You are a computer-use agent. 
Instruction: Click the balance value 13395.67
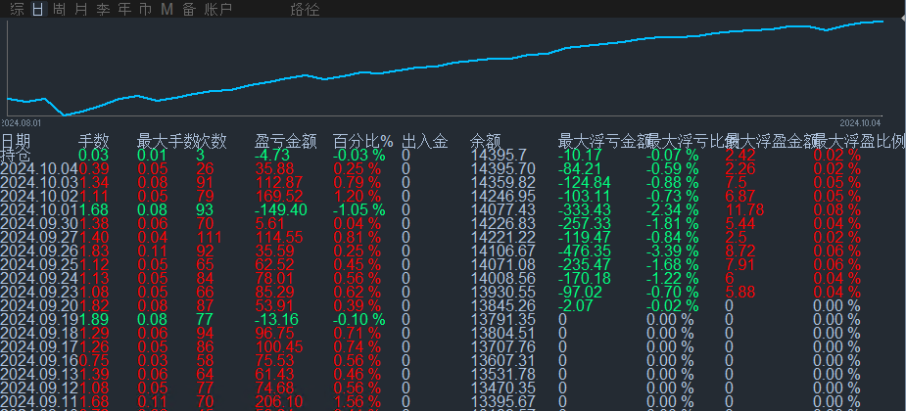pos(502,401)
